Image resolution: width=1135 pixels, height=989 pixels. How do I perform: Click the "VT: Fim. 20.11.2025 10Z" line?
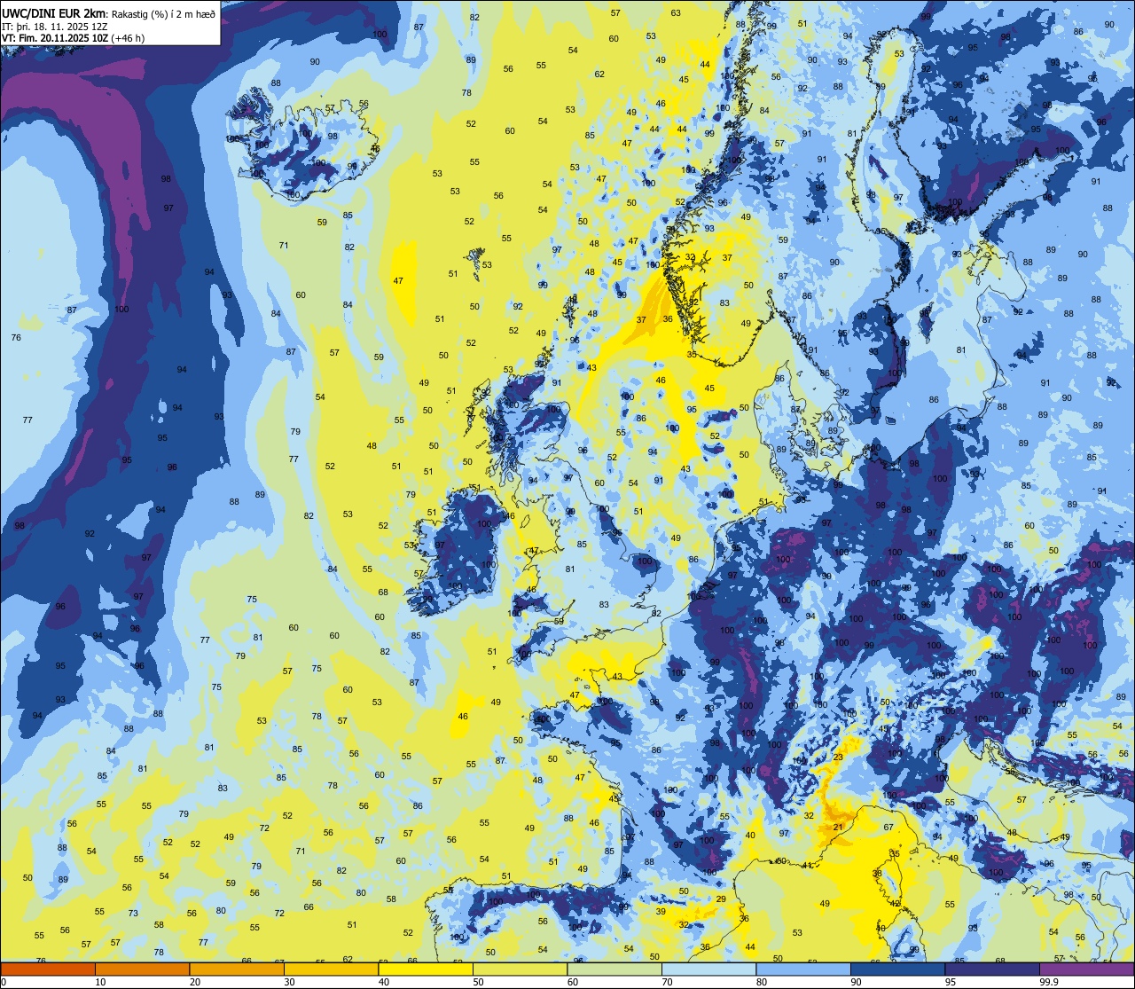point(55,38)
